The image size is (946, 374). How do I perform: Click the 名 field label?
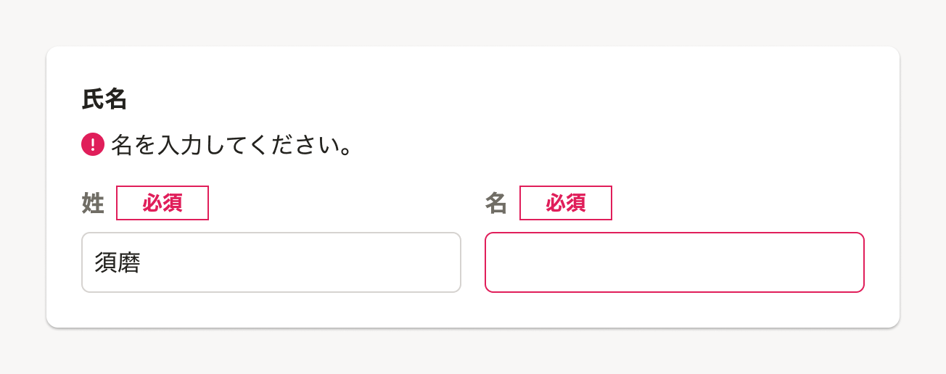click(x=496, y=204)
